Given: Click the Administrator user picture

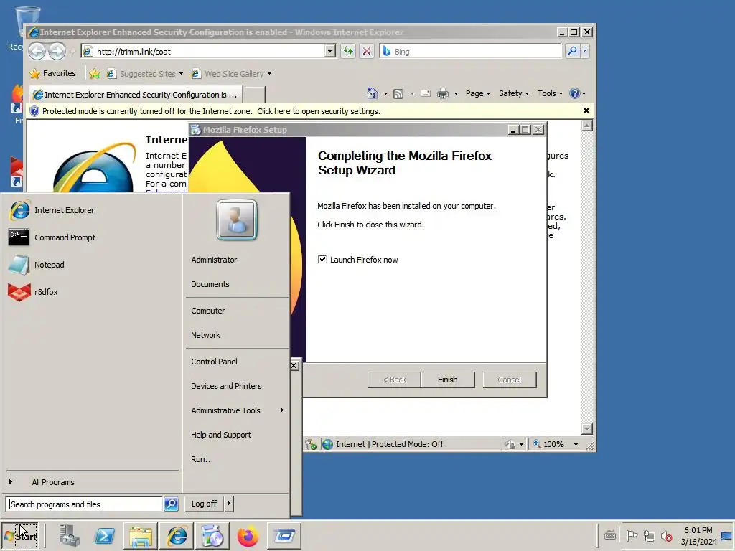Looking at the screenshot, I should (x=237, y=220).
